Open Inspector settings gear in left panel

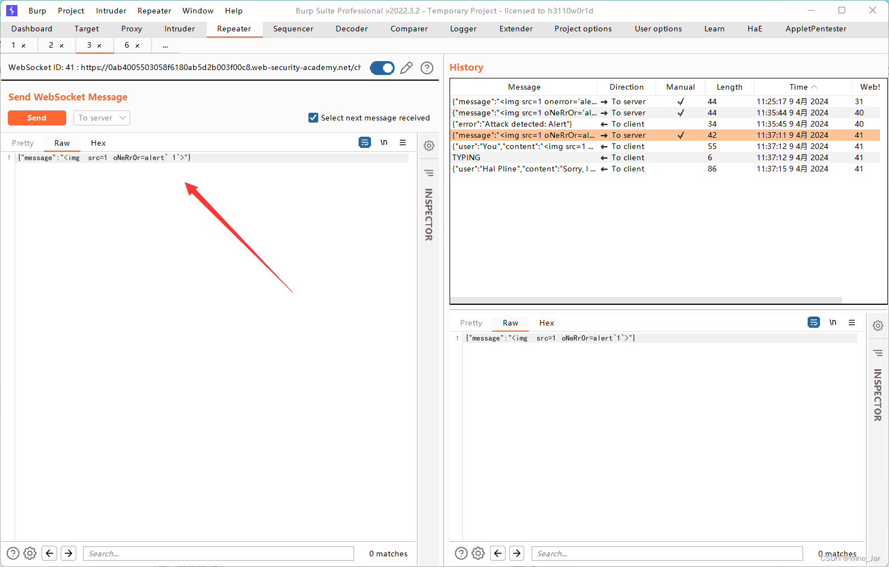pyautogui.click(x=429, y=146)
